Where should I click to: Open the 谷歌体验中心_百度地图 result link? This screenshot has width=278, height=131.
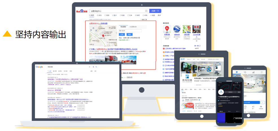click(x=98, y=23)
